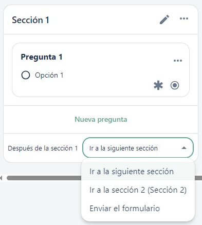
Task: Click the Nueva pregunta button
Action: (x=101, y=119)
